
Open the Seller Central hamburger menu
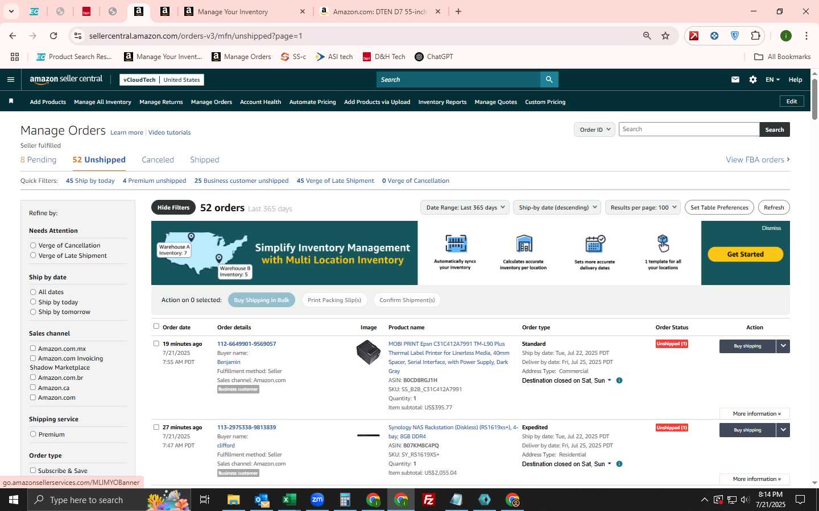[10, 79]
